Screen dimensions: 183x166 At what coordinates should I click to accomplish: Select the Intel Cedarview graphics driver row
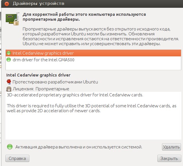tap(93, 53)
